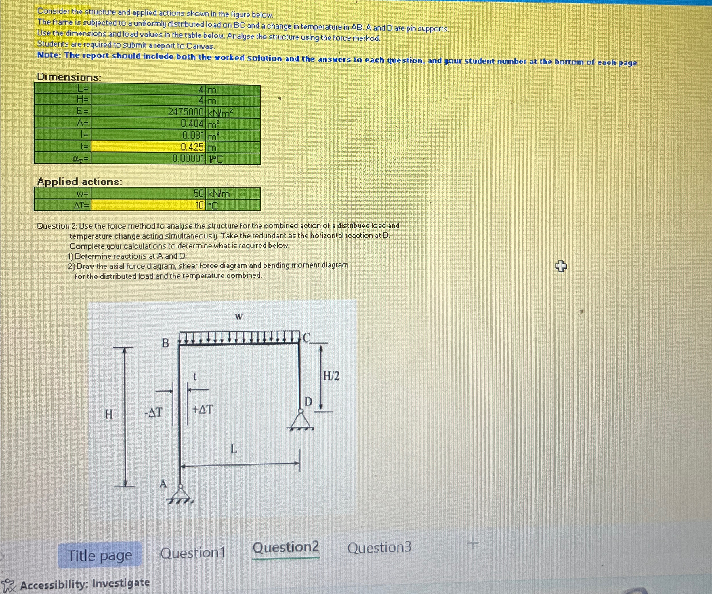Image resolution: width=712 pixels, height=594 pixels.
Task: Select the Question2 sheet tab
Action: click(x=286, y=547)
